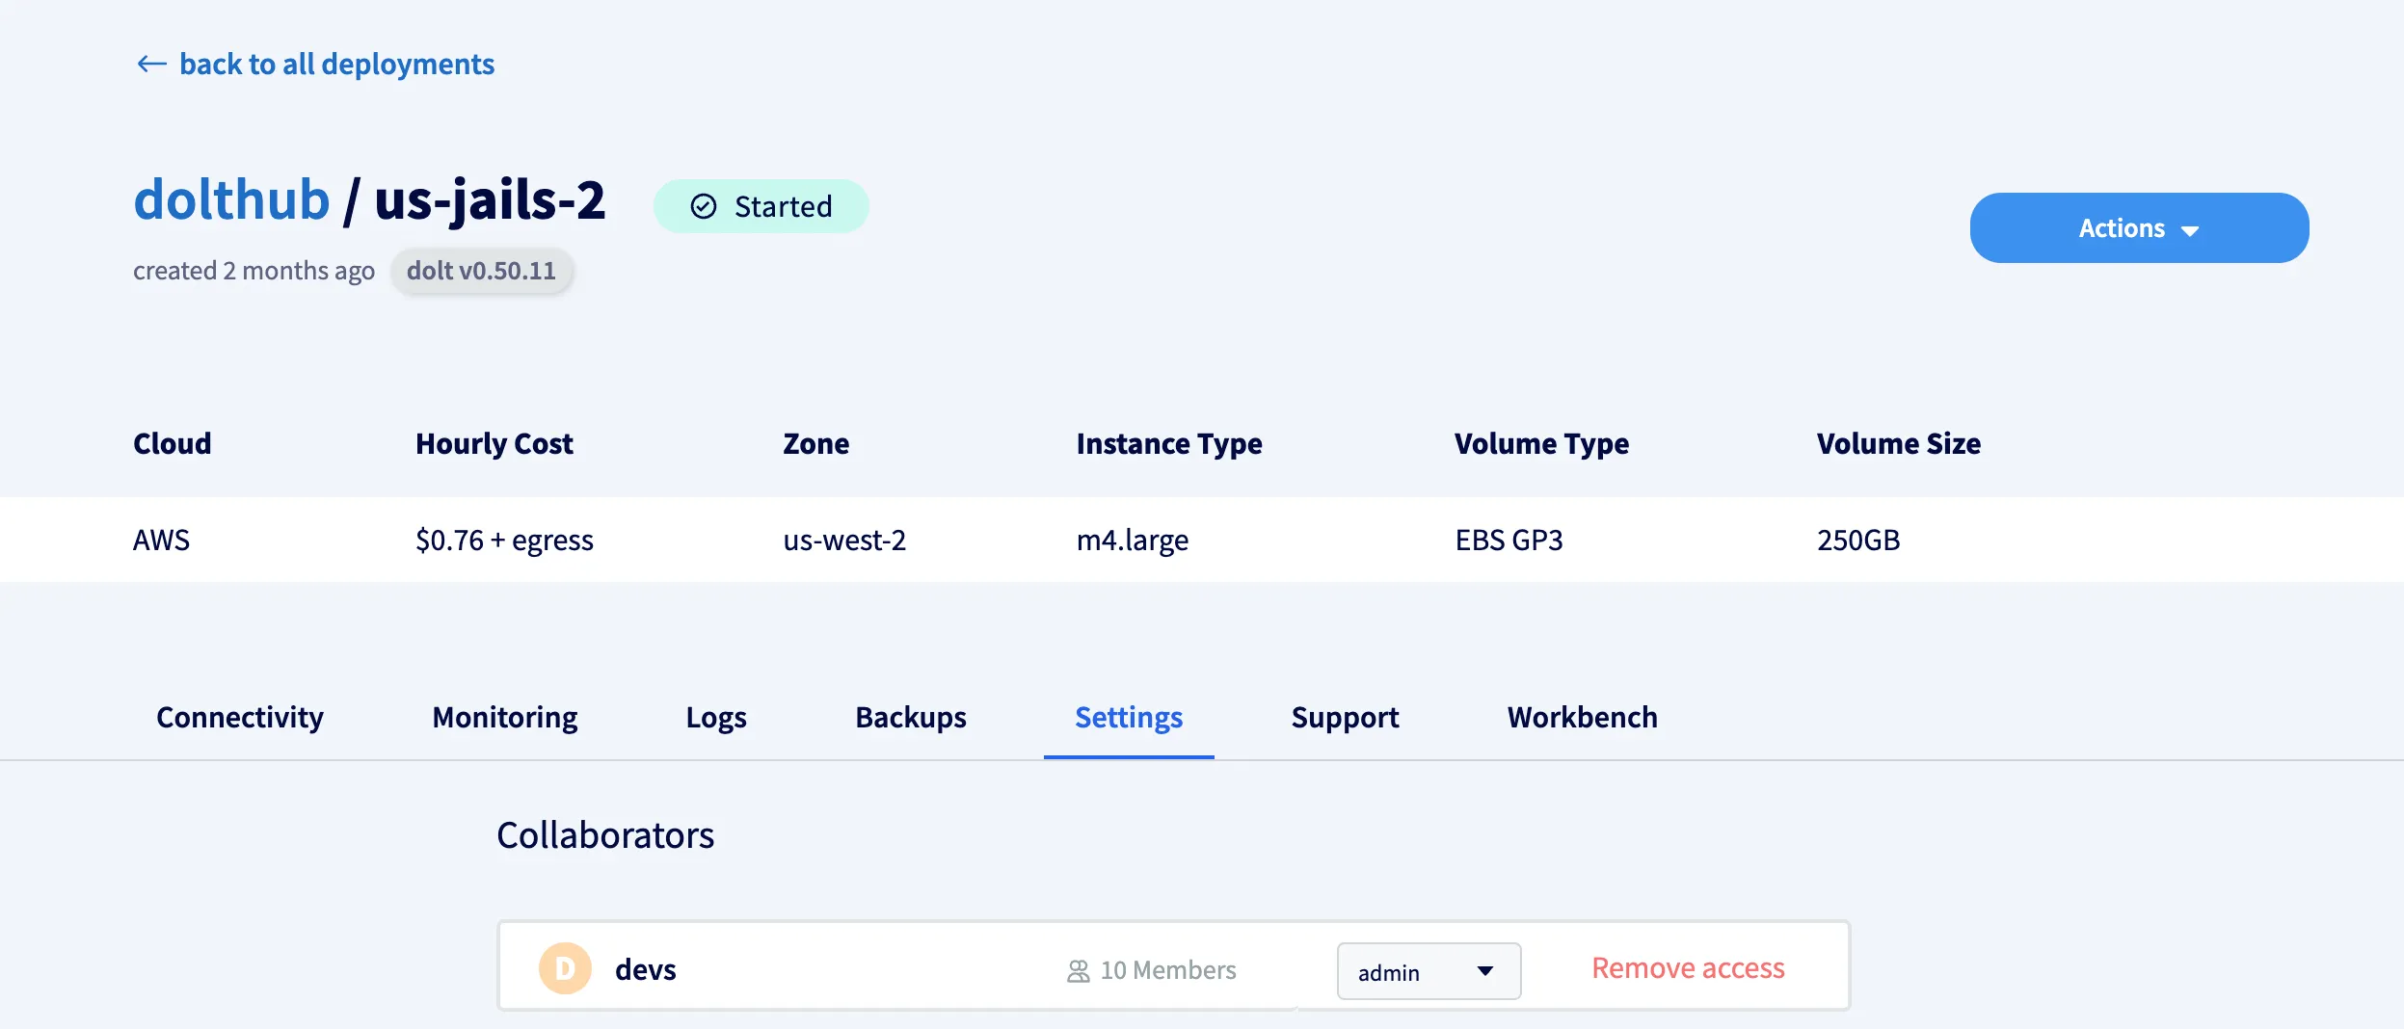Click the 10 Members label

1167,969
